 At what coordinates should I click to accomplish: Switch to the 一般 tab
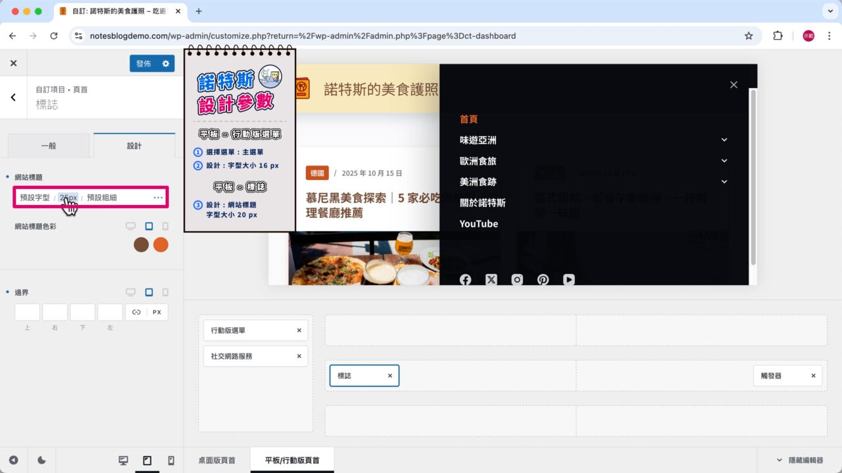pos(49,145)
